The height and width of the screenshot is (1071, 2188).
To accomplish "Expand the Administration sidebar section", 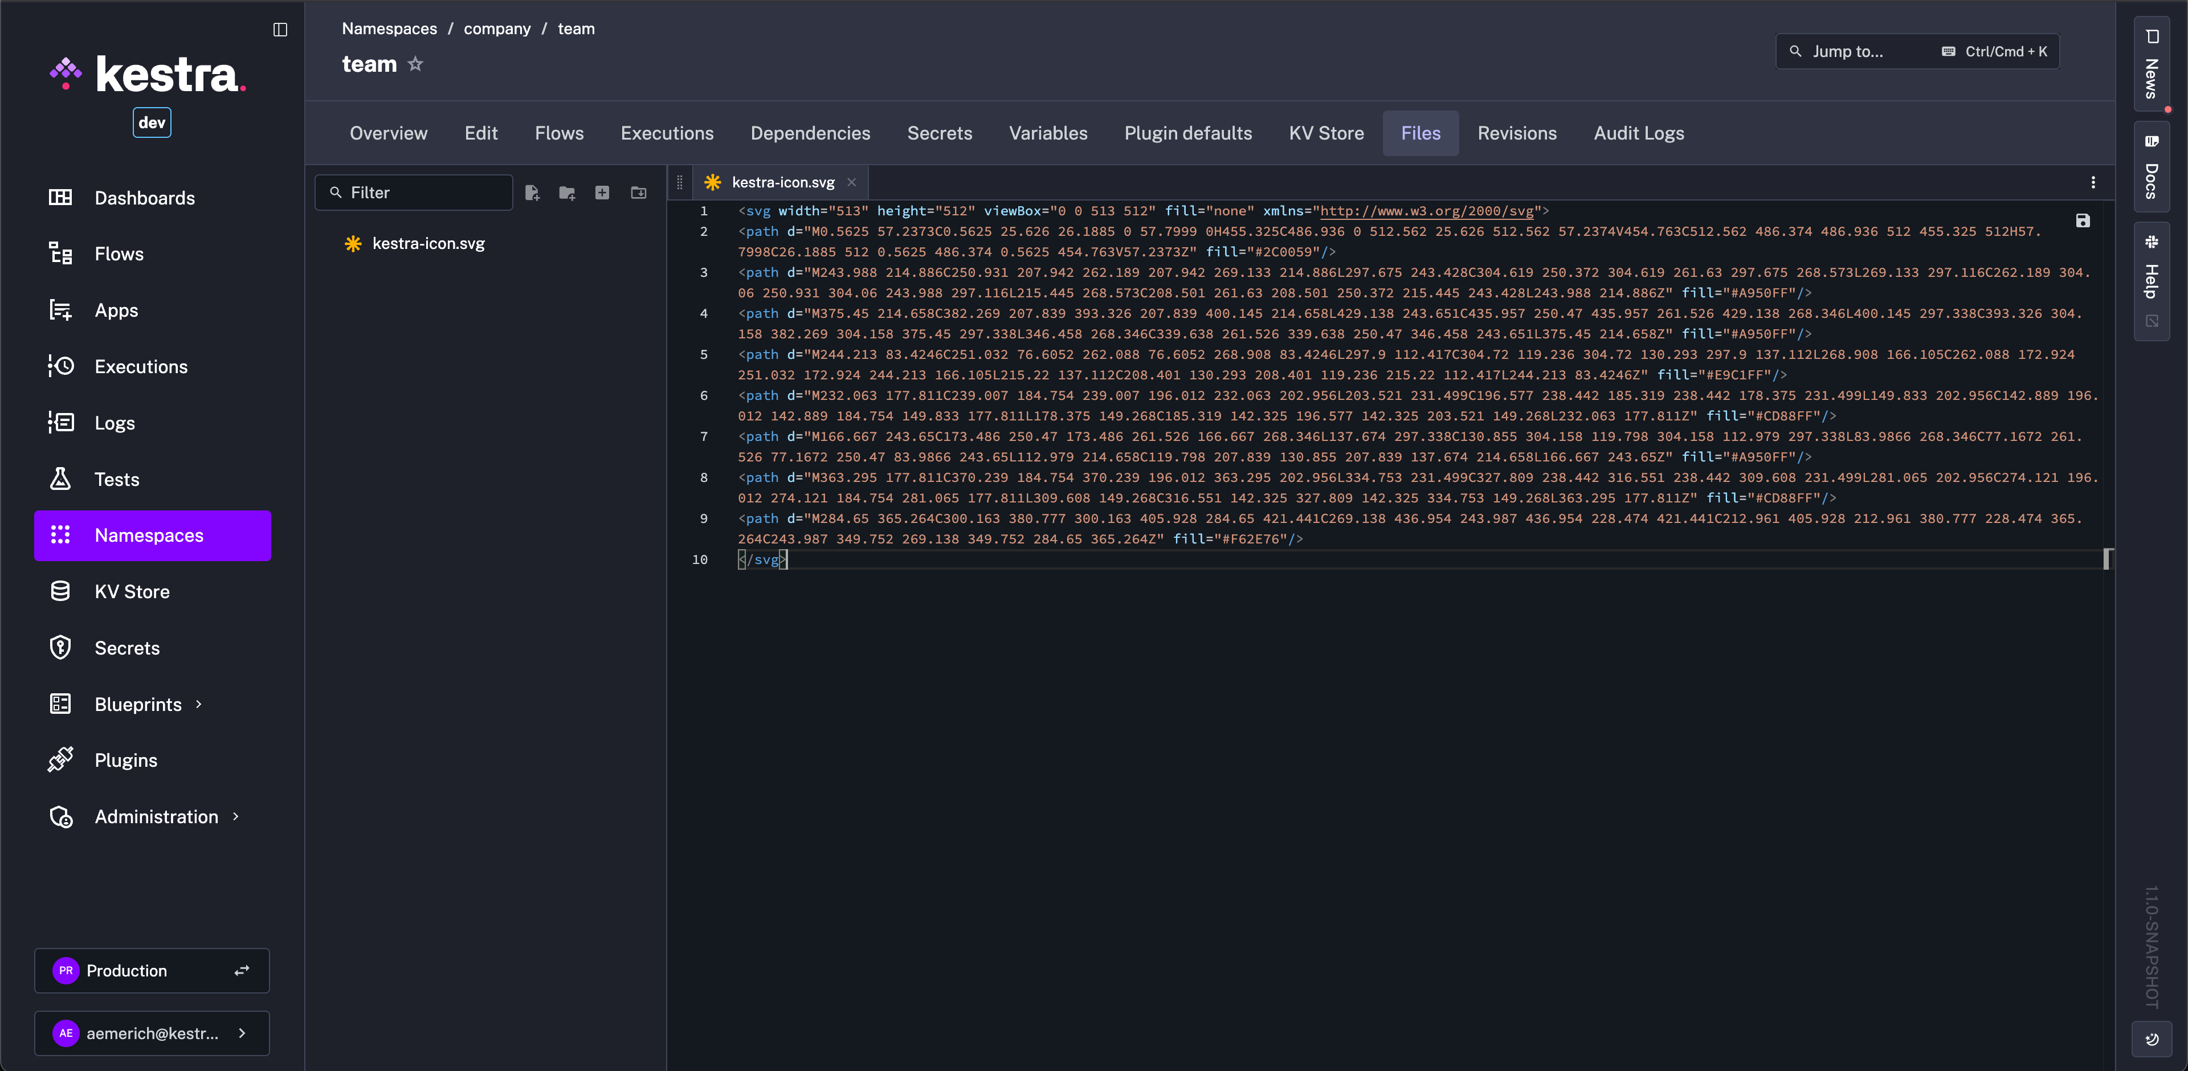I will click(235, 816).
